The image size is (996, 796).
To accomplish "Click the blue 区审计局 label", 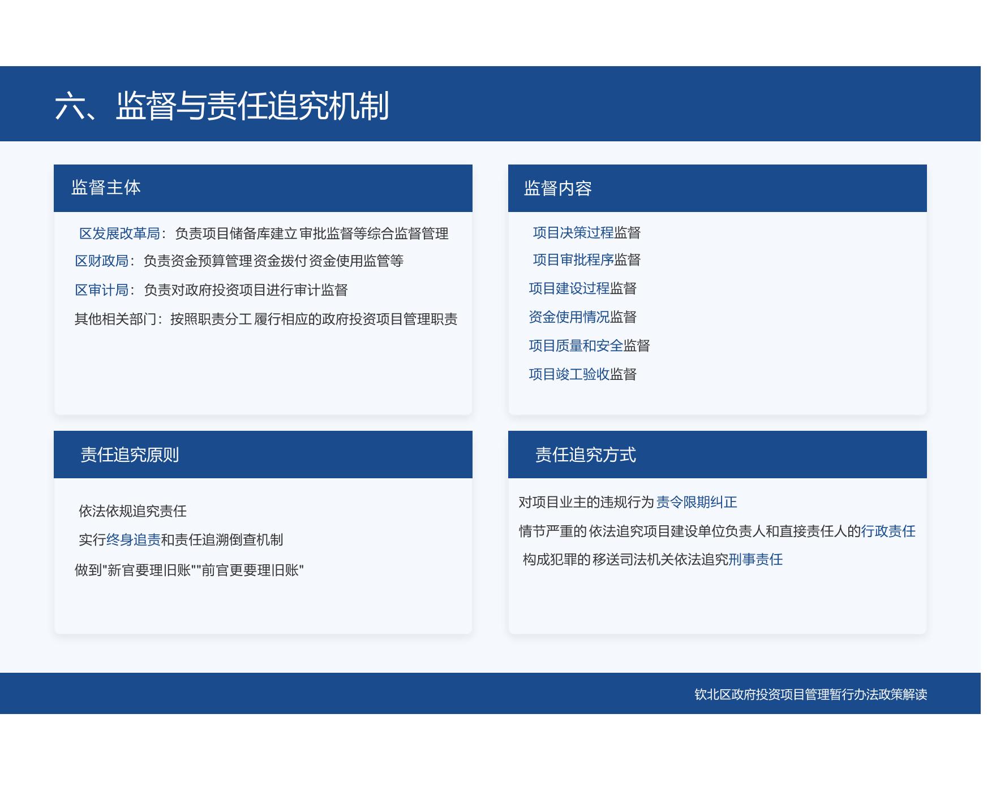I will pyautogui.click(x=102, y=290).
